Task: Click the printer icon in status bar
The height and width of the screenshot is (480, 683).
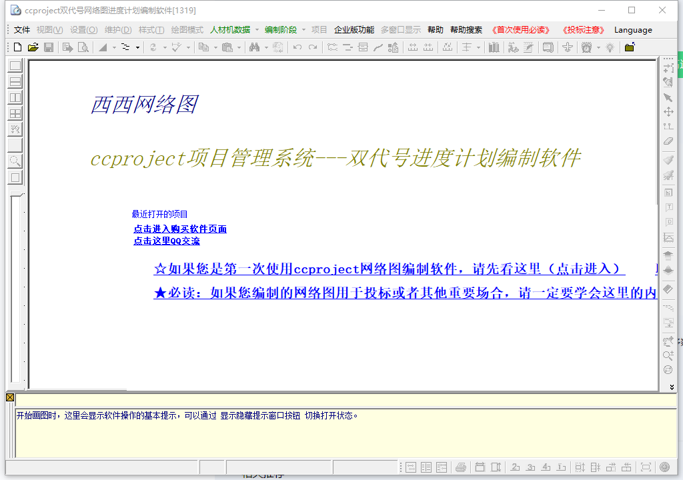Action: (x=460, y=467)
